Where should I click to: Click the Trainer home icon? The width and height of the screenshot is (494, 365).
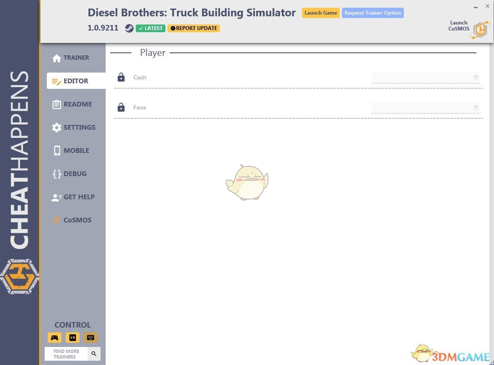57,58
